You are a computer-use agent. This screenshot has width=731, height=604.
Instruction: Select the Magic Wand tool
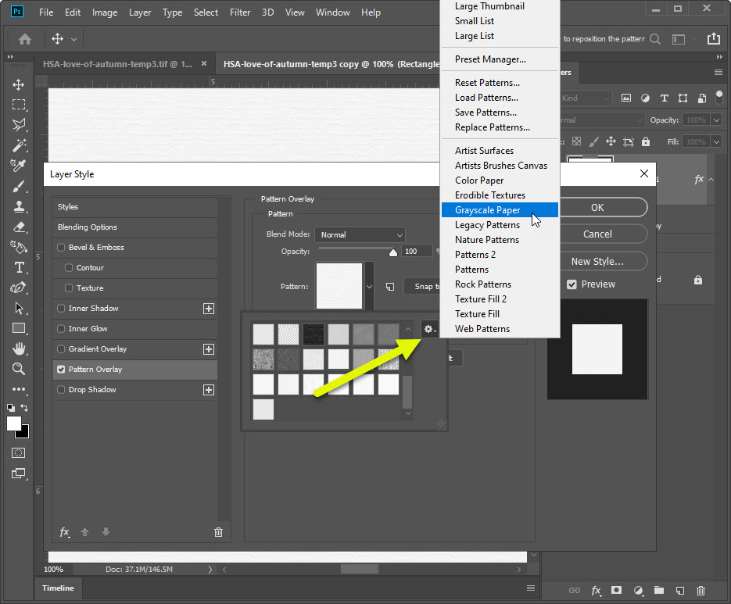(19, 145)
